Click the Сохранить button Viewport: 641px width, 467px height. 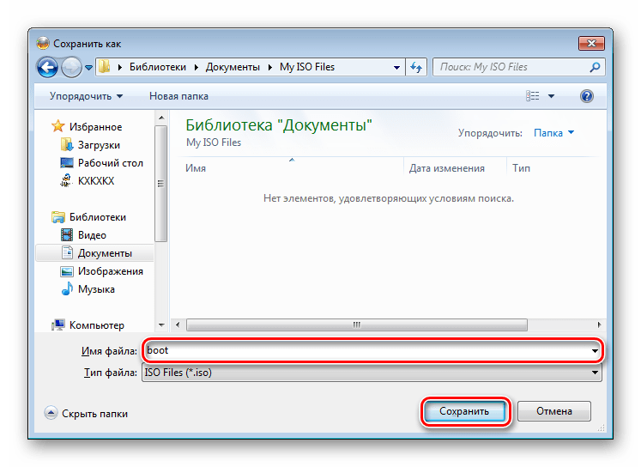464,412
